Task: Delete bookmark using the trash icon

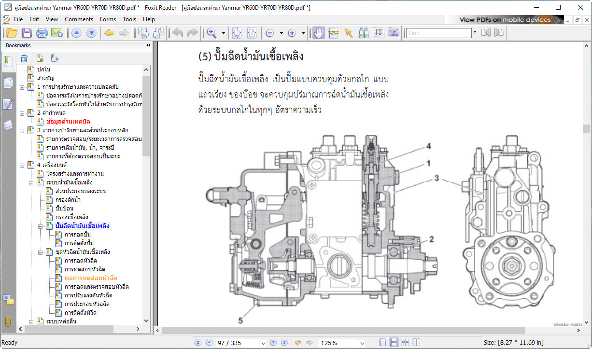Action: pos(24,58)
